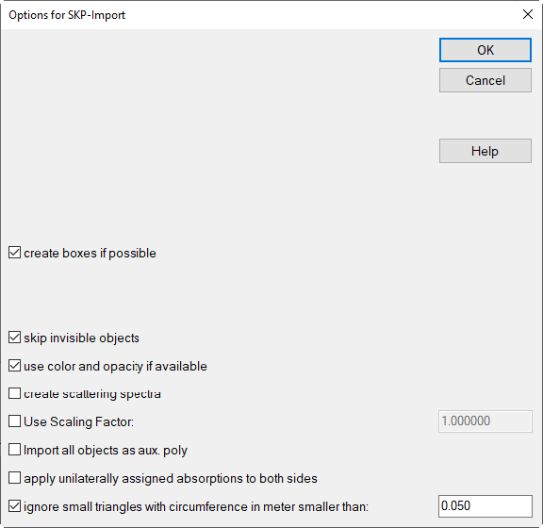
Task: Confirm import options with OK
Action: pyautogui.click(x=485, y=50)
